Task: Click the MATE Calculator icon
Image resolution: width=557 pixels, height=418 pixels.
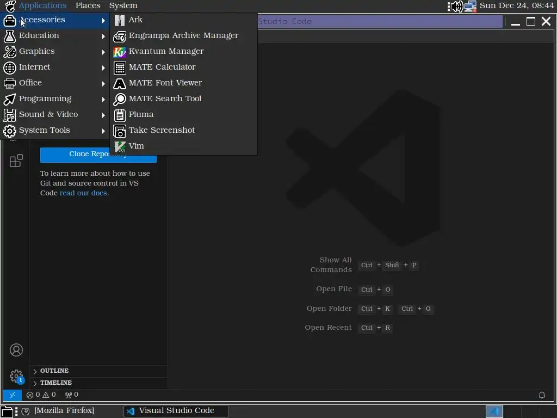Action: click(120, 67)
